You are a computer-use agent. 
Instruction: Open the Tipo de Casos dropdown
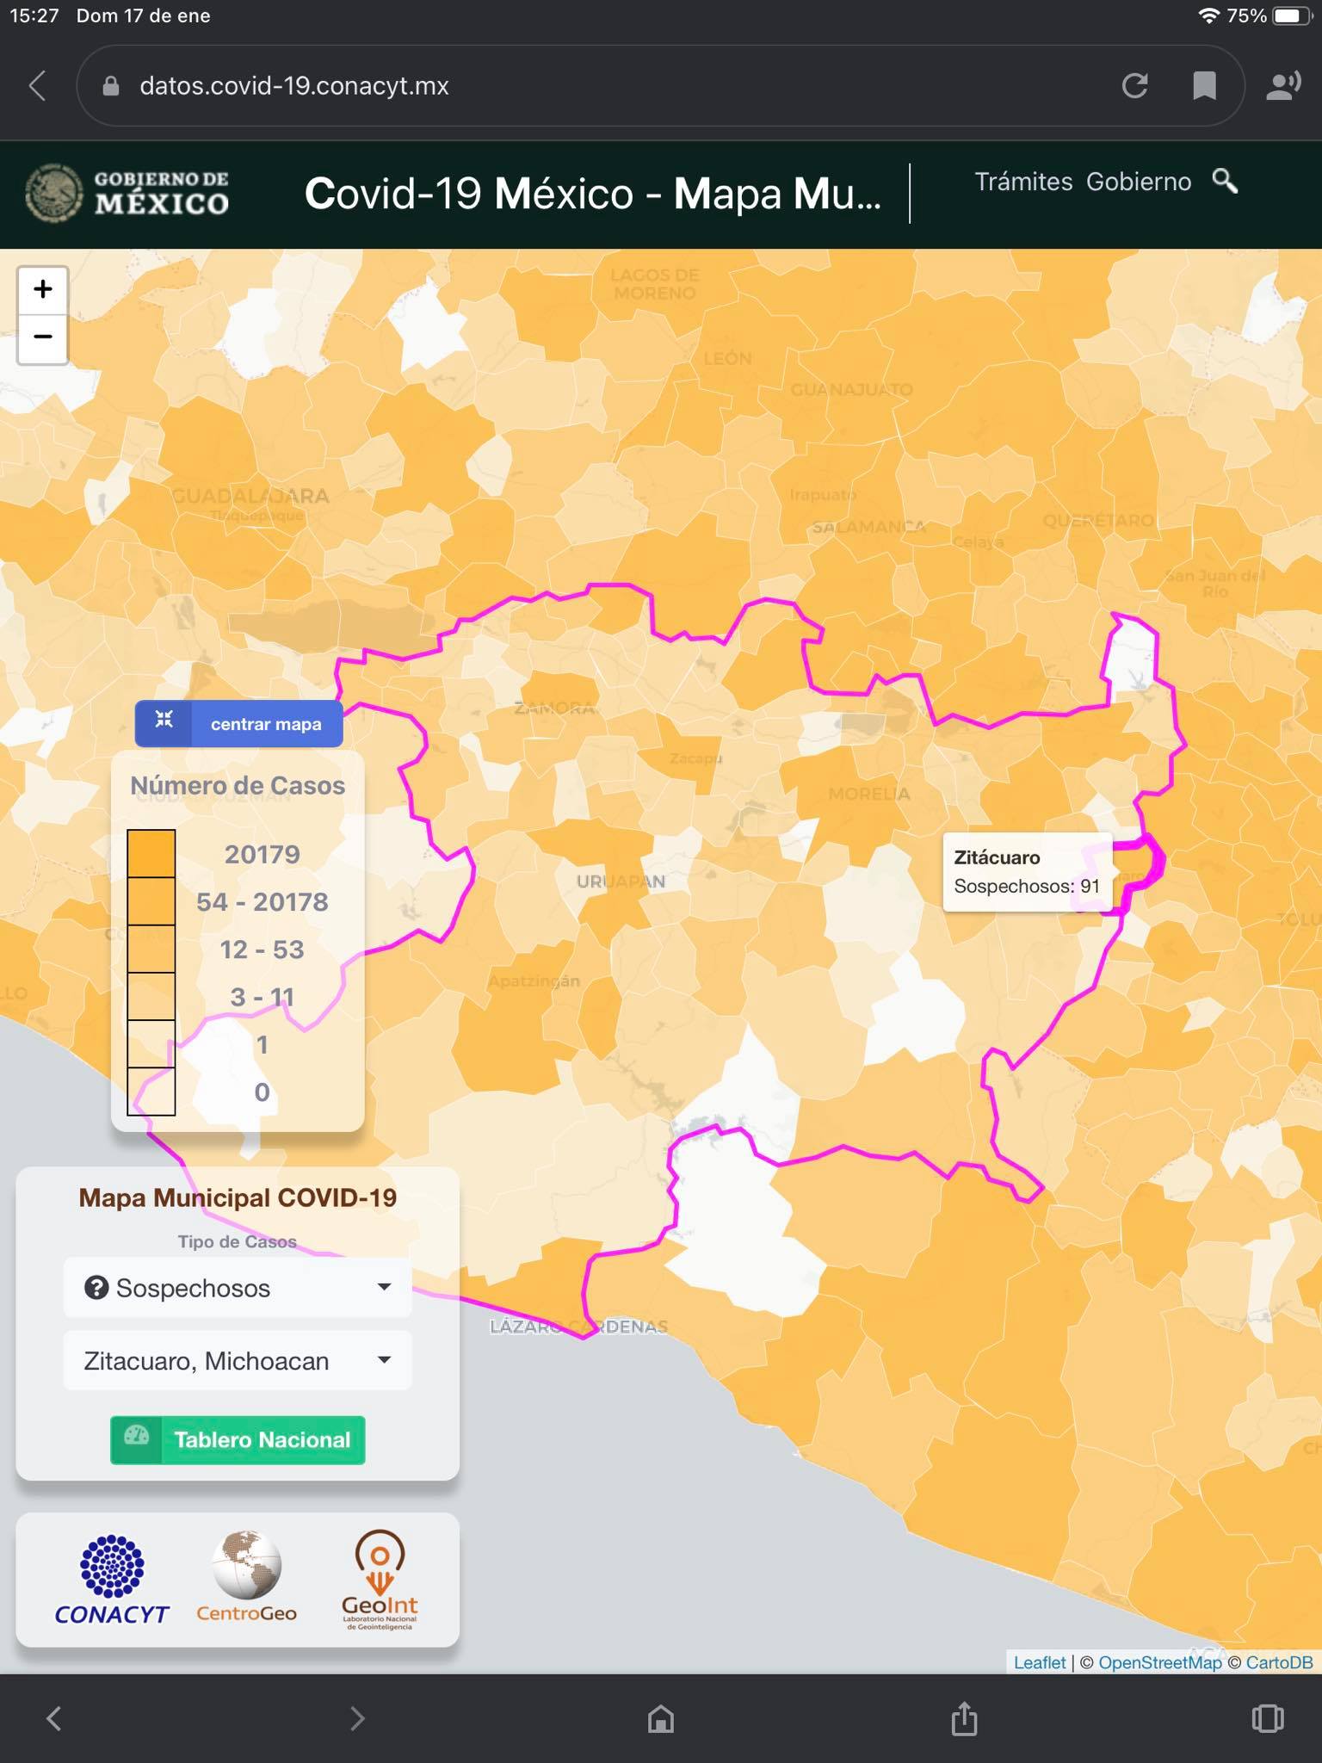click(x=238, y=1288)
